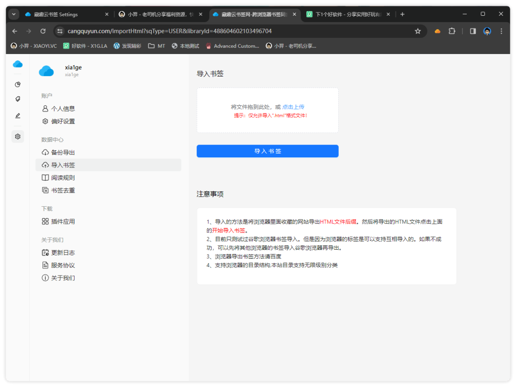Screen dimensions: 516x387
Task: Open a new browser tab
Action: [x=402, y=14]
